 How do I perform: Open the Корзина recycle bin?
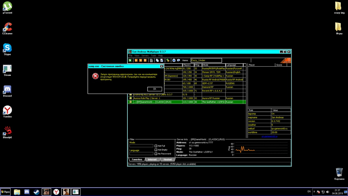[339, 174]
